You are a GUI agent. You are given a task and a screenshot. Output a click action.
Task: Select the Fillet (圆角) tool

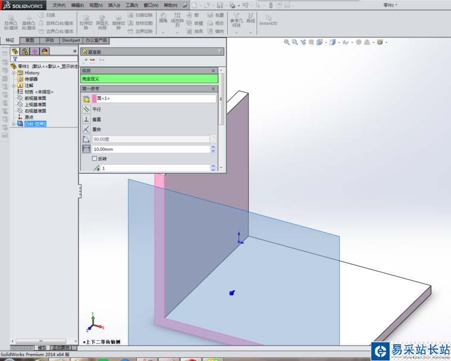pos(163,18)
